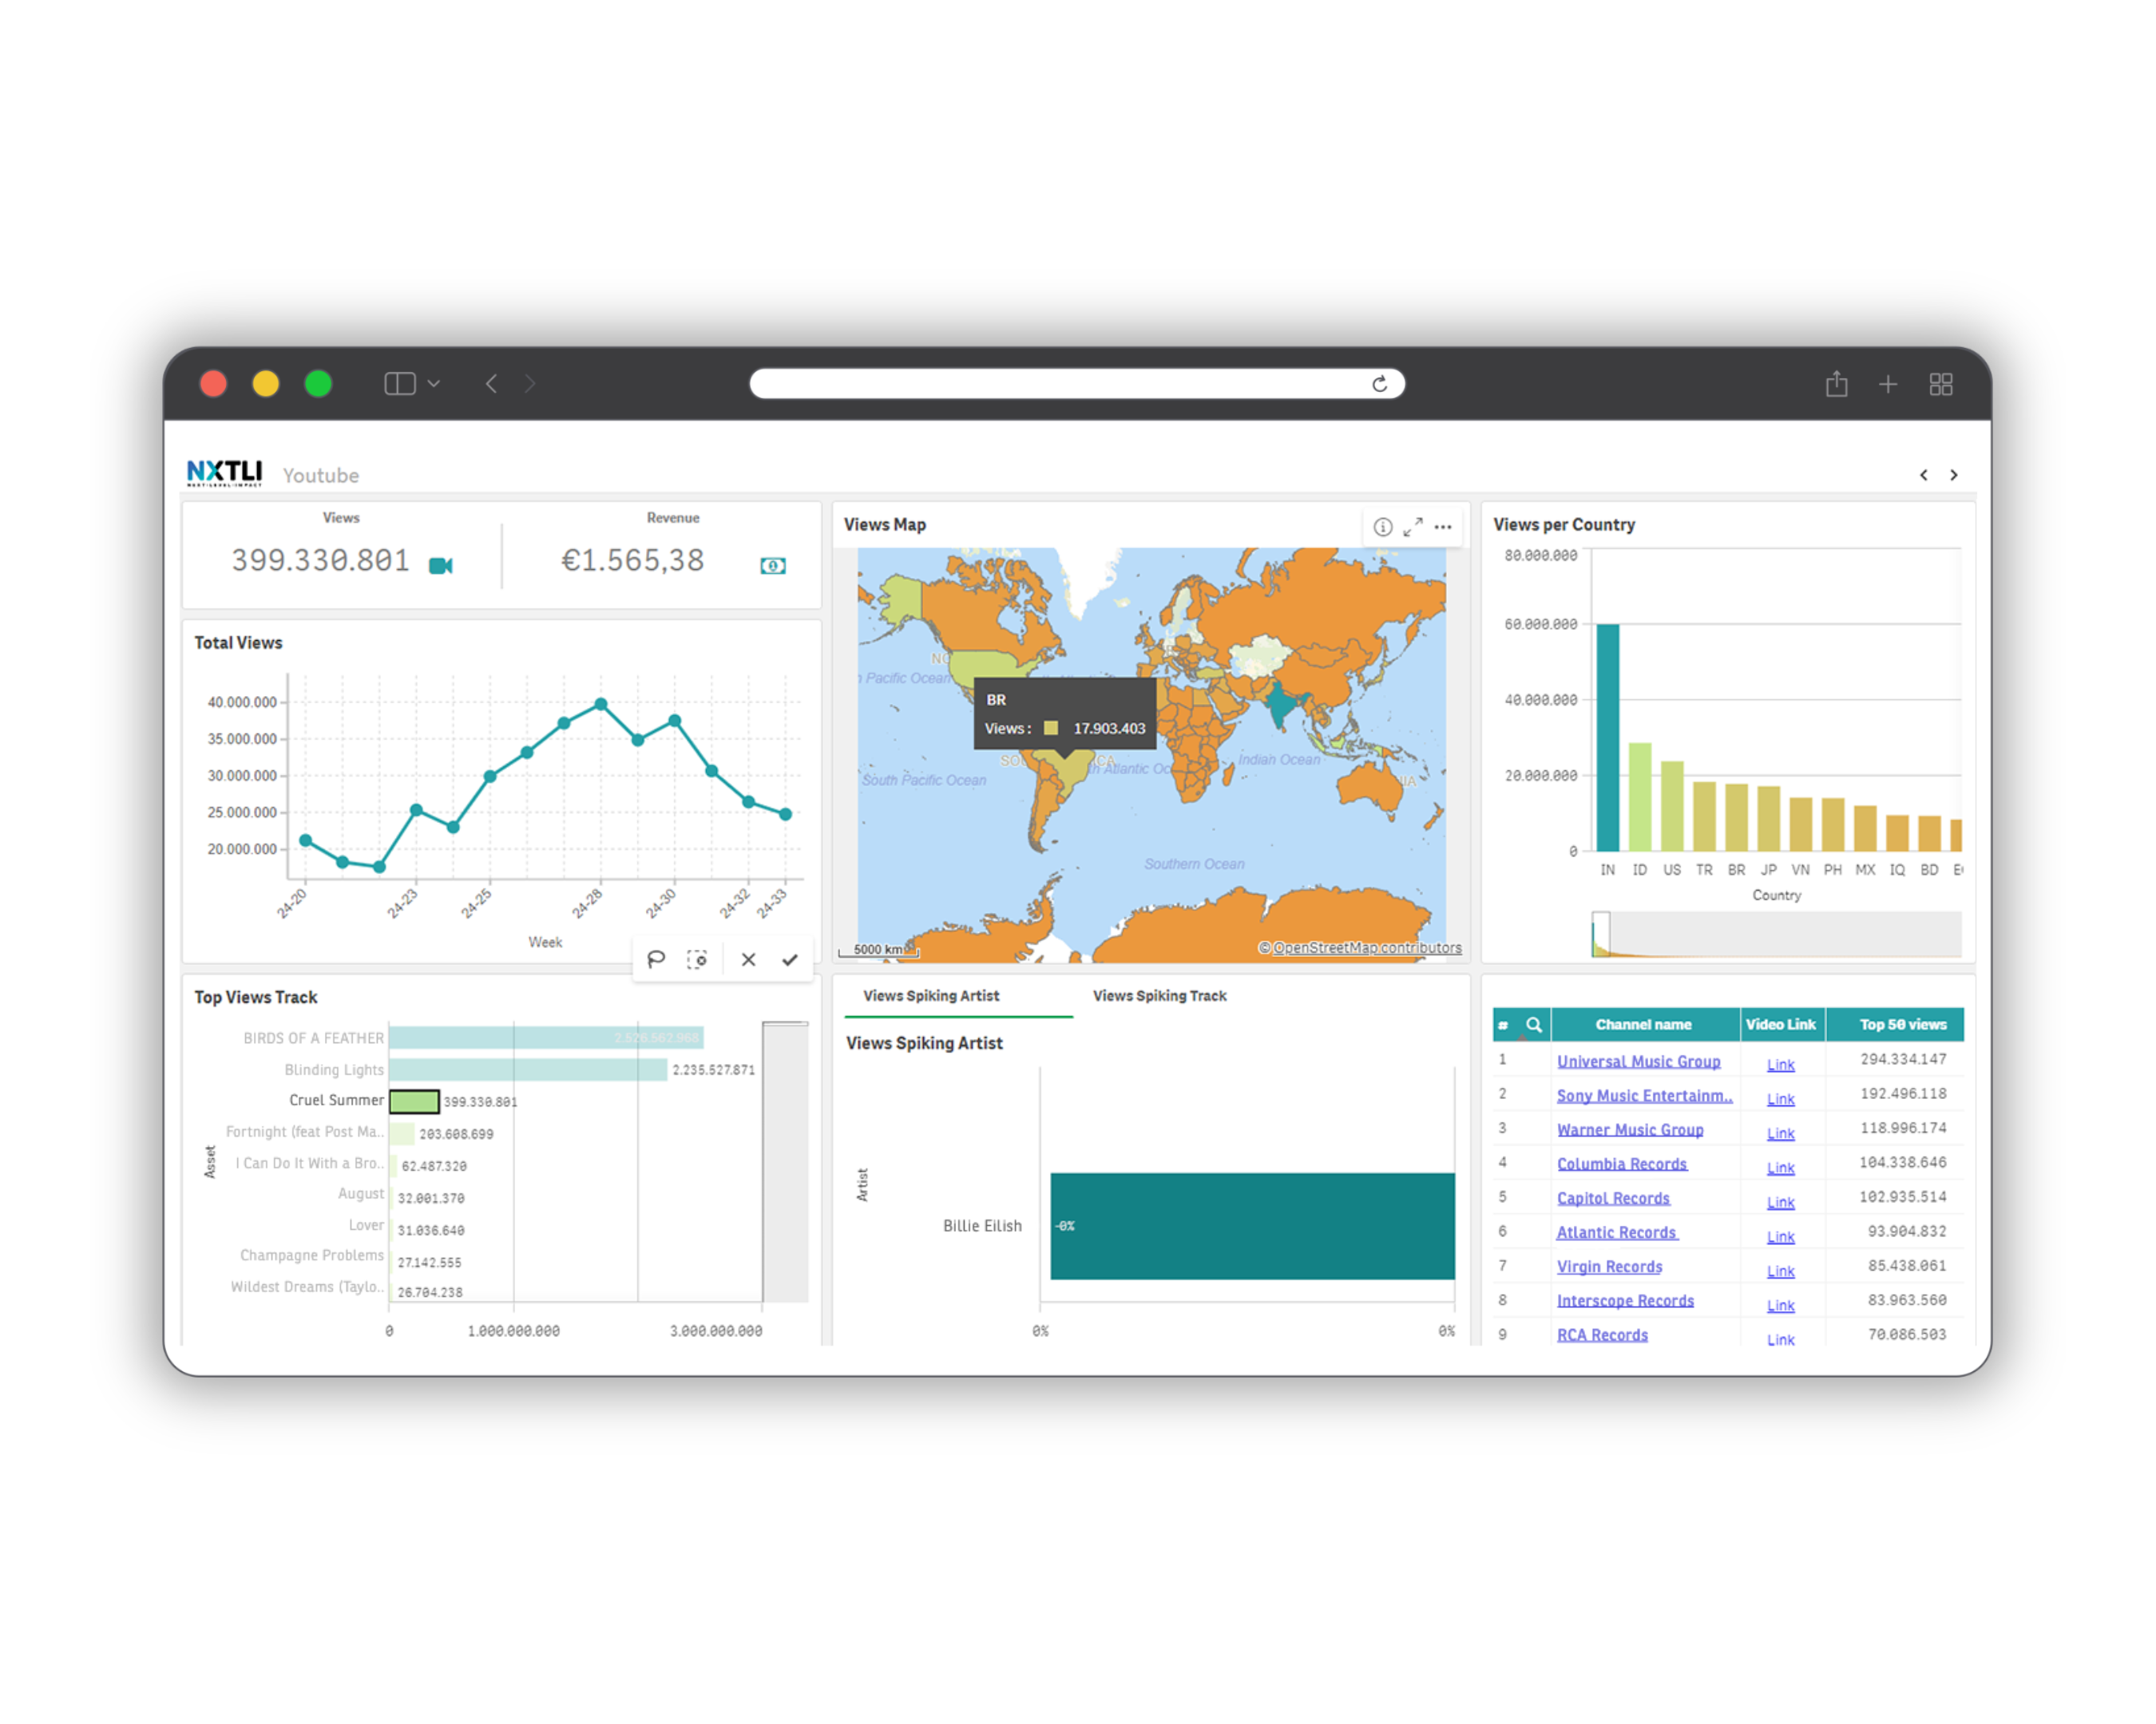The image size is (2156, 1724).
Task: Click the OpenStreetMap contributors link
Action: pos(1366,947)
